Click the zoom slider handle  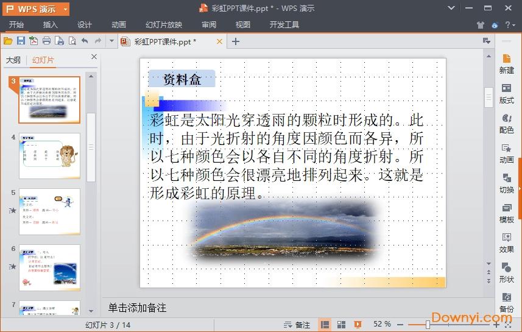(428, 325)
